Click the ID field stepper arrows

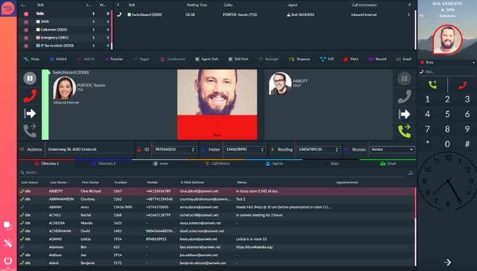190,149
